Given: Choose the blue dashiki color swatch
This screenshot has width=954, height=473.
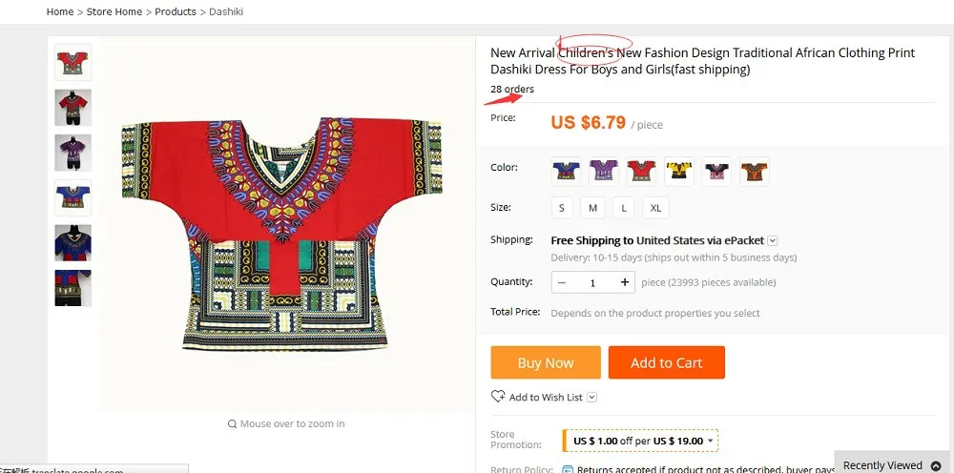Looking at the screenshot, I should click(566, 171).
